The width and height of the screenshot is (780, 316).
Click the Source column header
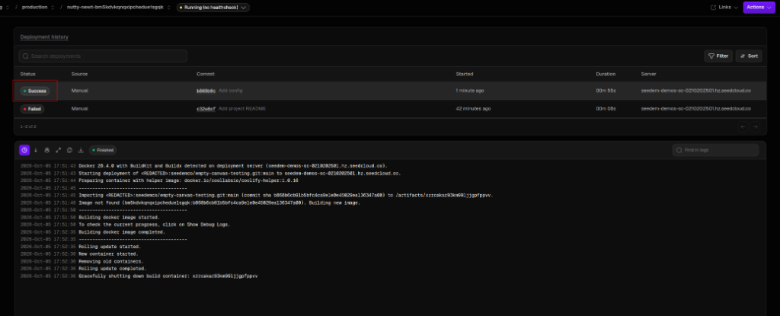click(x=79, y=74)
